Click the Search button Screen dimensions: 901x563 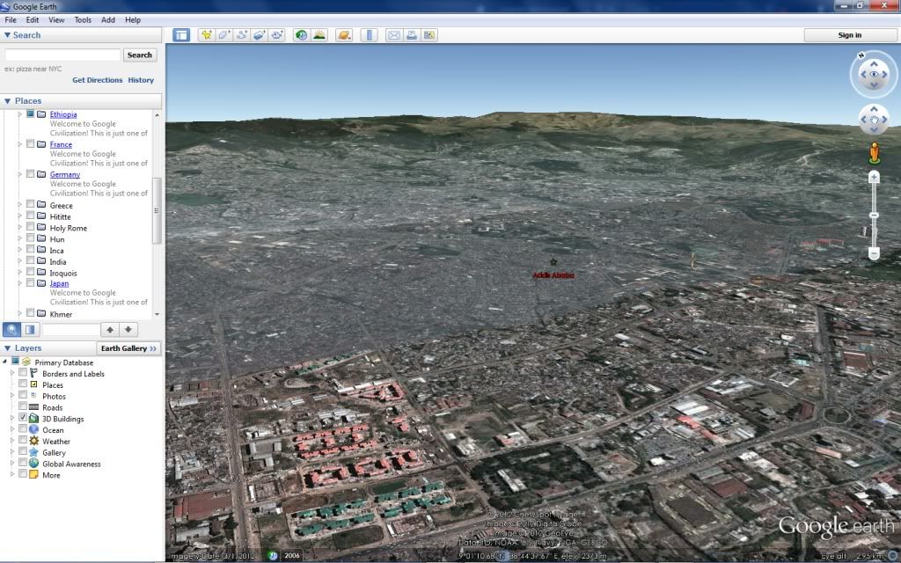(140, 55)
